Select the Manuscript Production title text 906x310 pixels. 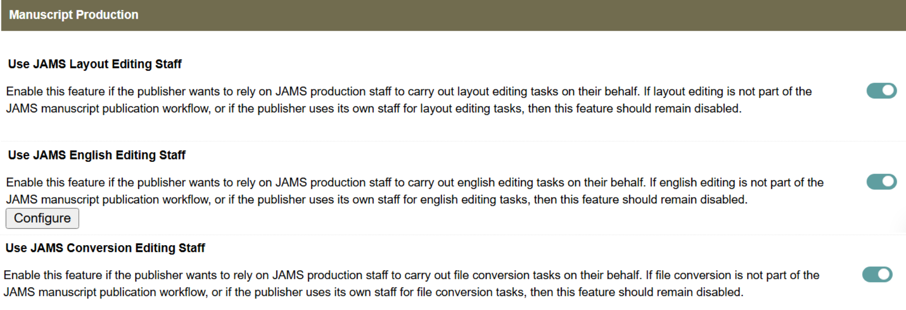[74, 15]
